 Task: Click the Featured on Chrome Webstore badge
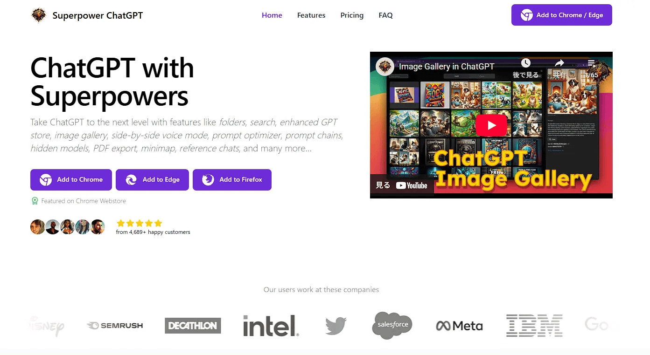[78, 201]
